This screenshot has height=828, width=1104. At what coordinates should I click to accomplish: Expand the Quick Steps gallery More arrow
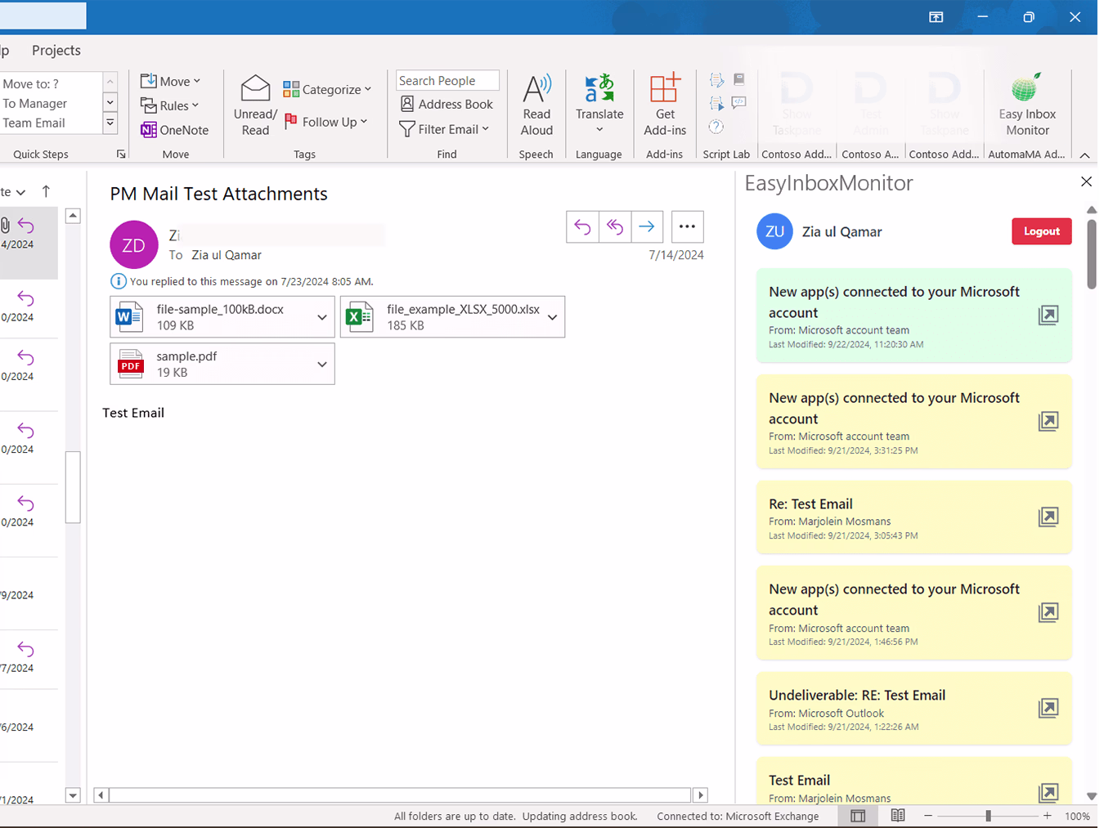110,123
